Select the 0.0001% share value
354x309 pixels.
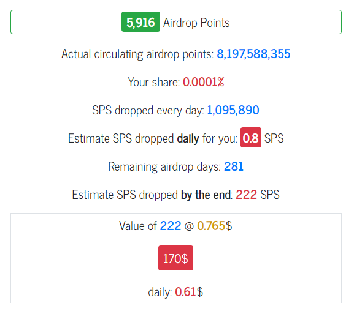click(x=204, y=82)
